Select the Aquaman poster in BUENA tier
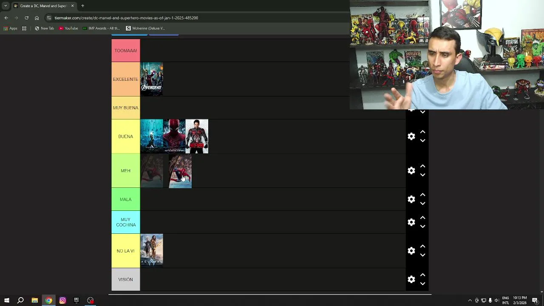The height and width of the screenshot is (306, 544). coord(152,136)
